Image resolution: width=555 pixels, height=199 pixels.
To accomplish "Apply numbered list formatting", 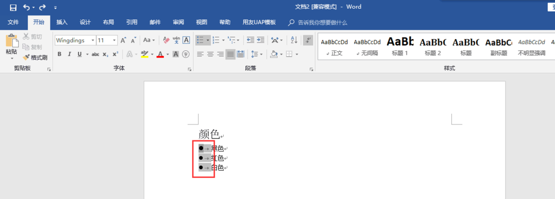I will pyautogui.click(x=216, y=40).
